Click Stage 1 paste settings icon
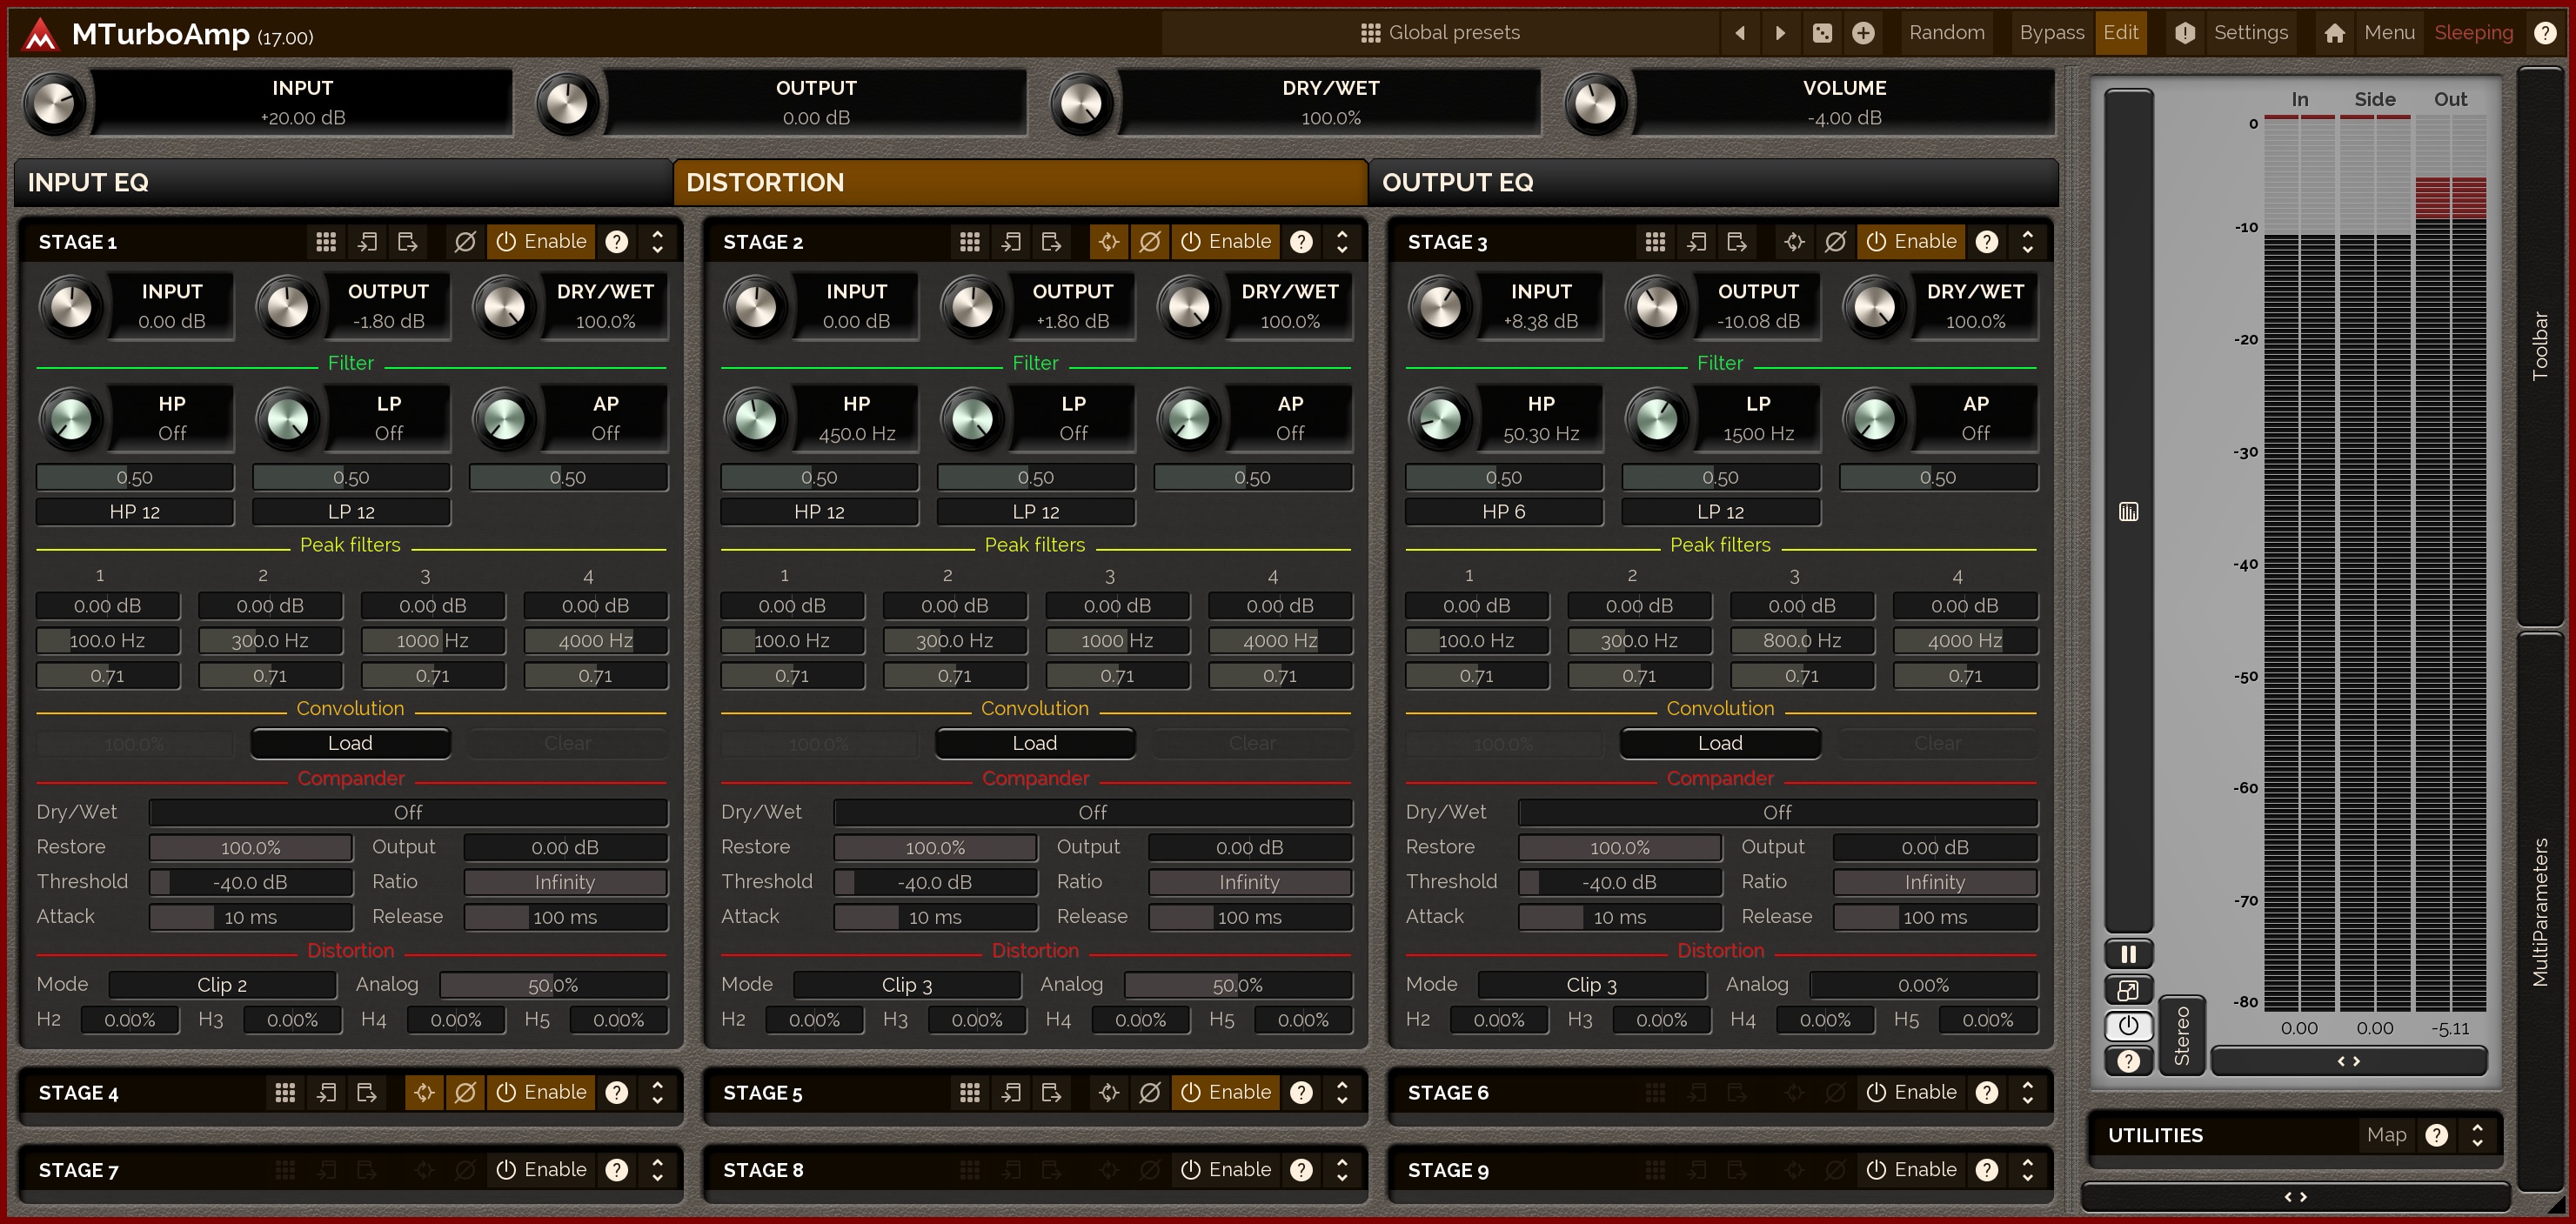Viewport: 2576px width, 1224px height. tap(407, 242)
